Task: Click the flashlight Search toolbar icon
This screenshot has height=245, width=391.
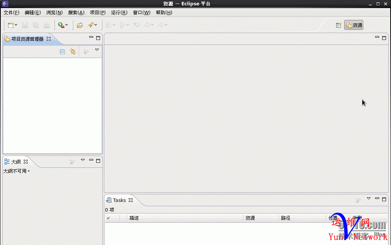Action: tap(90, 25)
